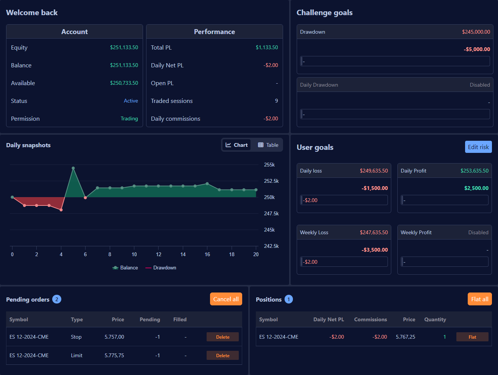Click the 255k y-axis label
Viewport: 498px width, 375px height.
[x=269, y=165]
